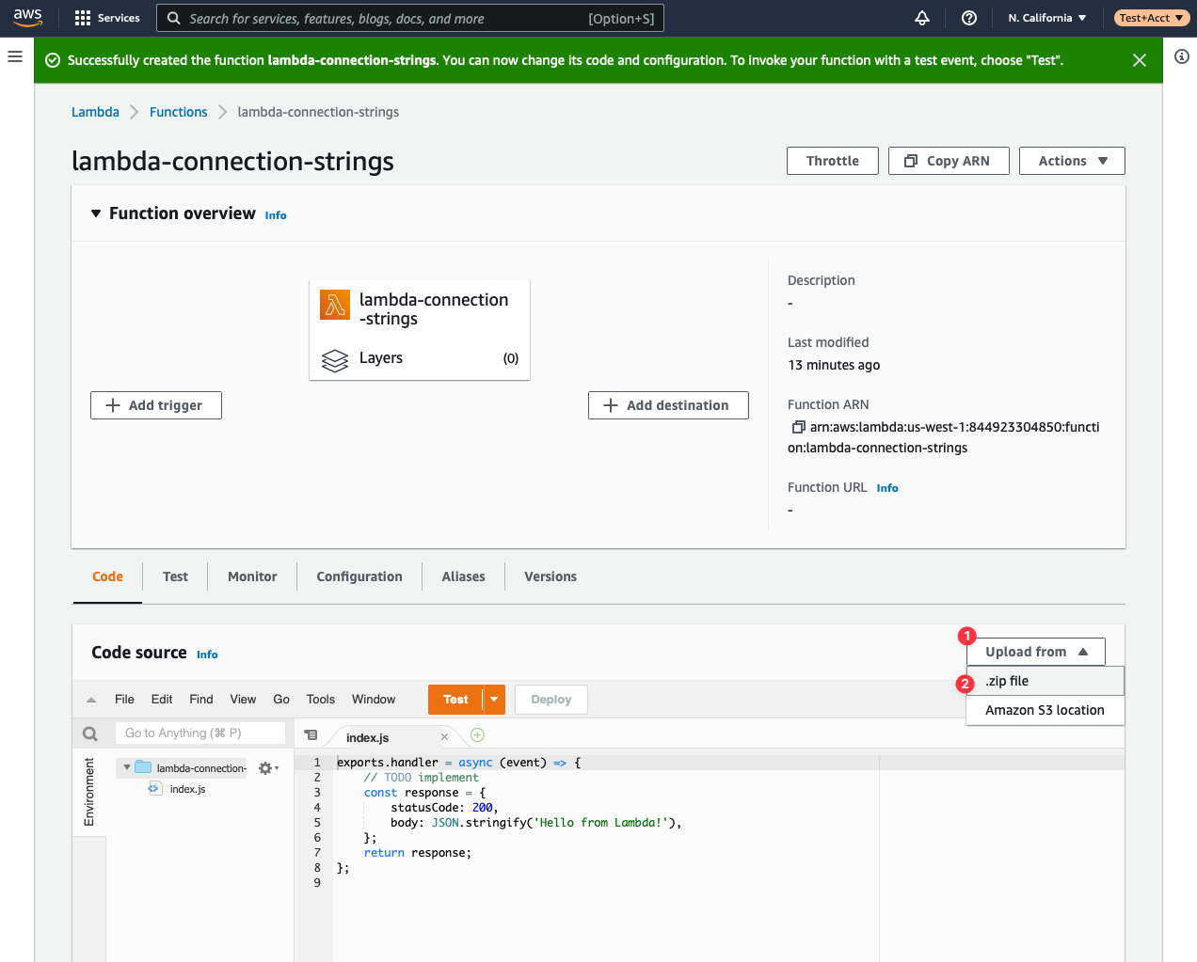
Task: Open the editor Window menu
Action: pos(374,700)
